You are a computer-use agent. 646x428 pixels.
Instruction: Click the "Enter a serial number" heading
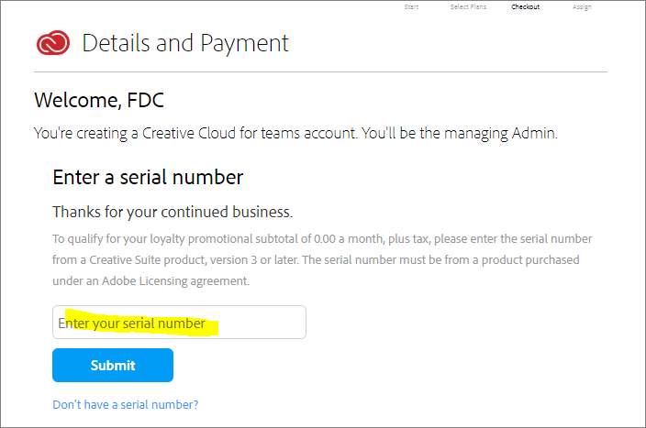(148, 178)
